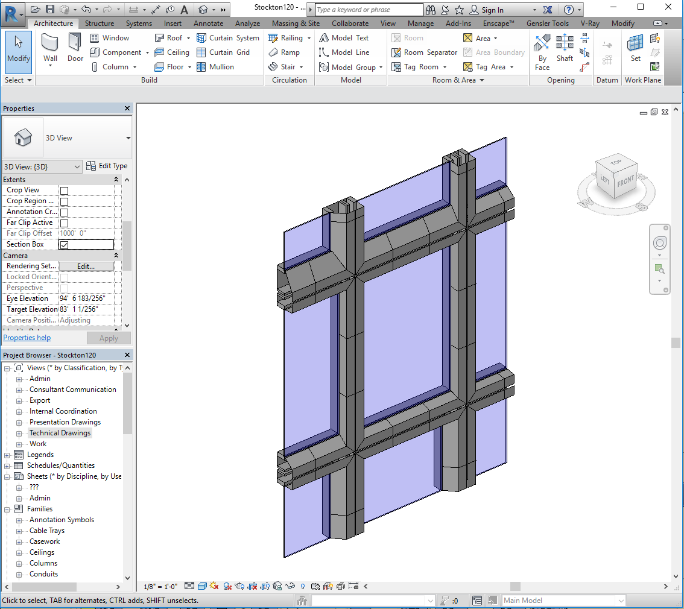This screenshot has height=609, width=684.
Task: Switch to the Annotate ribbon tab
Action: (208, 24)
